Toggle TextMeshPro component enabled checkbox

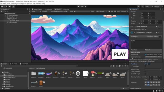pos(134,33)
